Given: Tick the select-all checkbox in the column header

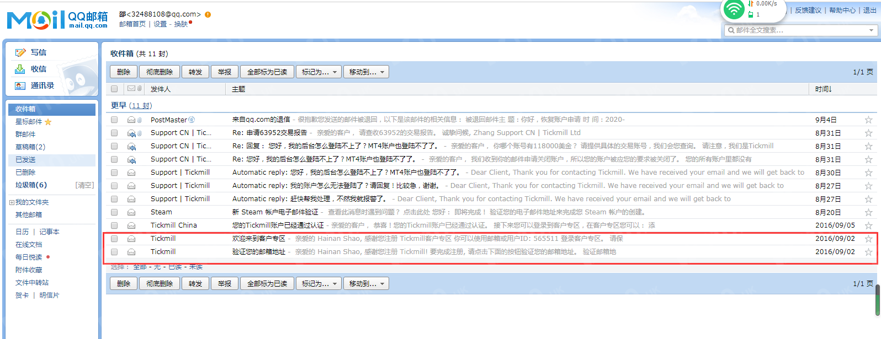Looking at the screenshot, I should point(114,89).
